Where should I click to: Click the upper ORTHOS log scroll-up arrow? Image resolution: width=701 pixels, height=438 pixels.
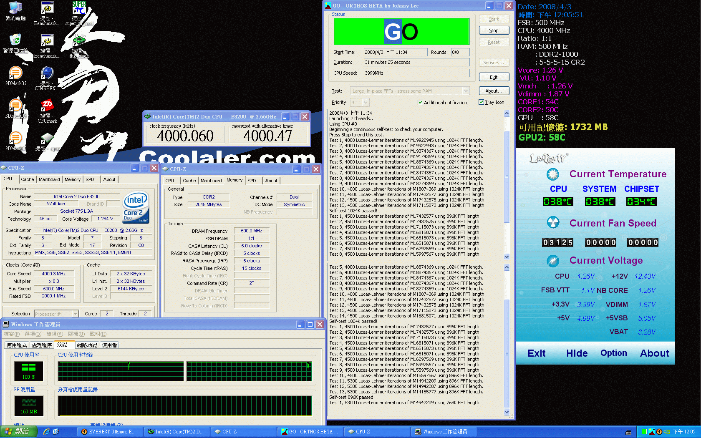click(x=507, y=113)
